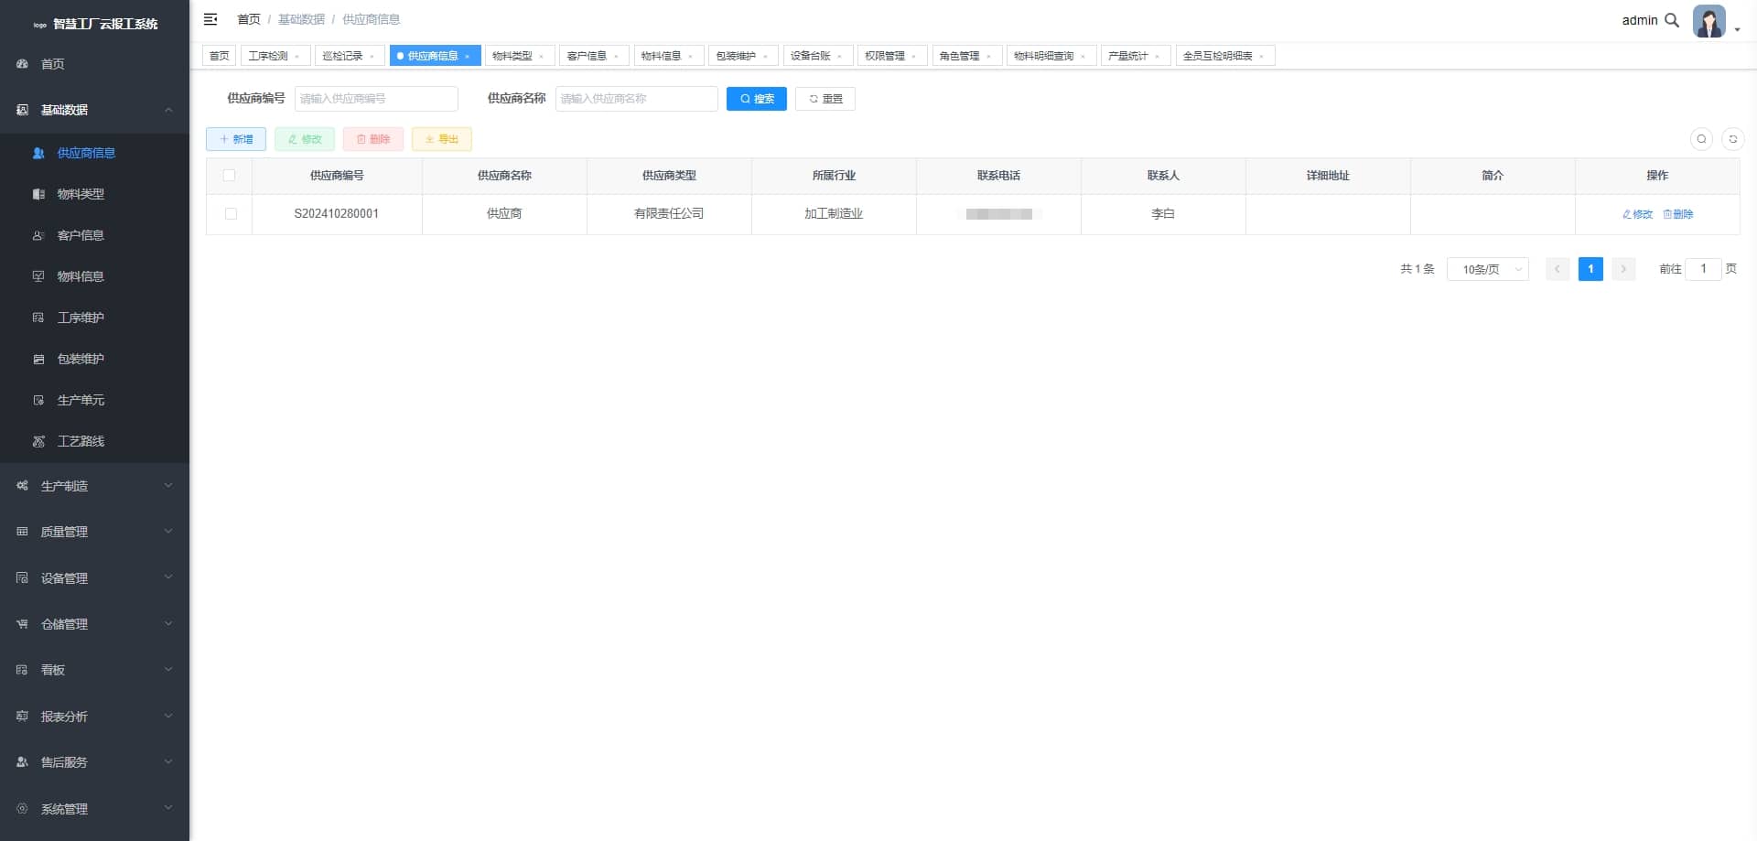Click the 新增 add button
Viewport: 1757px width, 841px height.
click(236, 139)
